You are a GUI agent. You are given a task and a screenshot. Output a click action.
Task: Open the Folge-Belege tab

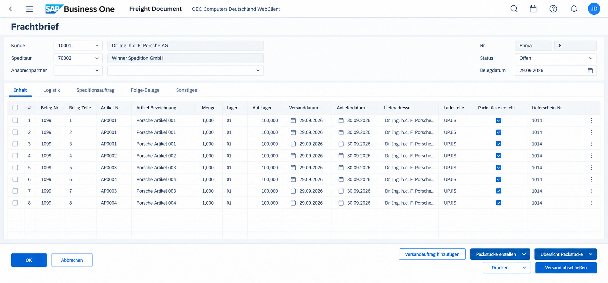[x=145, y=90]
